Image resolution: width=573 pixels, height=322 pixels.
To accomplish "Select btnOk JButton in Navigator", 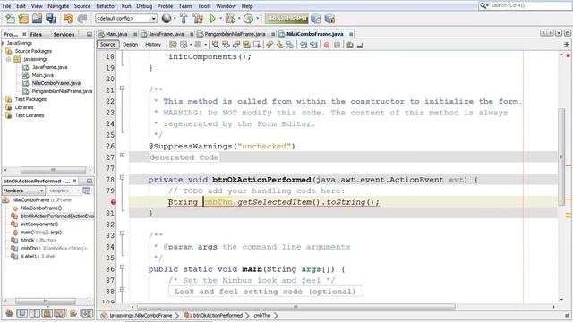I will point(38,241).
